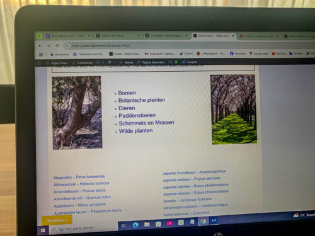Open the pink media app on taskbar
The image size is (315, 236).
coord(169,223)
